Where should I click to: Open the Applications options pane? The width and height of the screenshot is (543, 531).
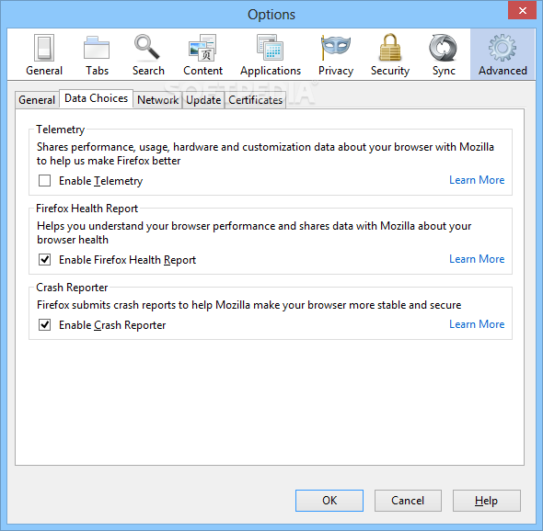click(271, 54)
